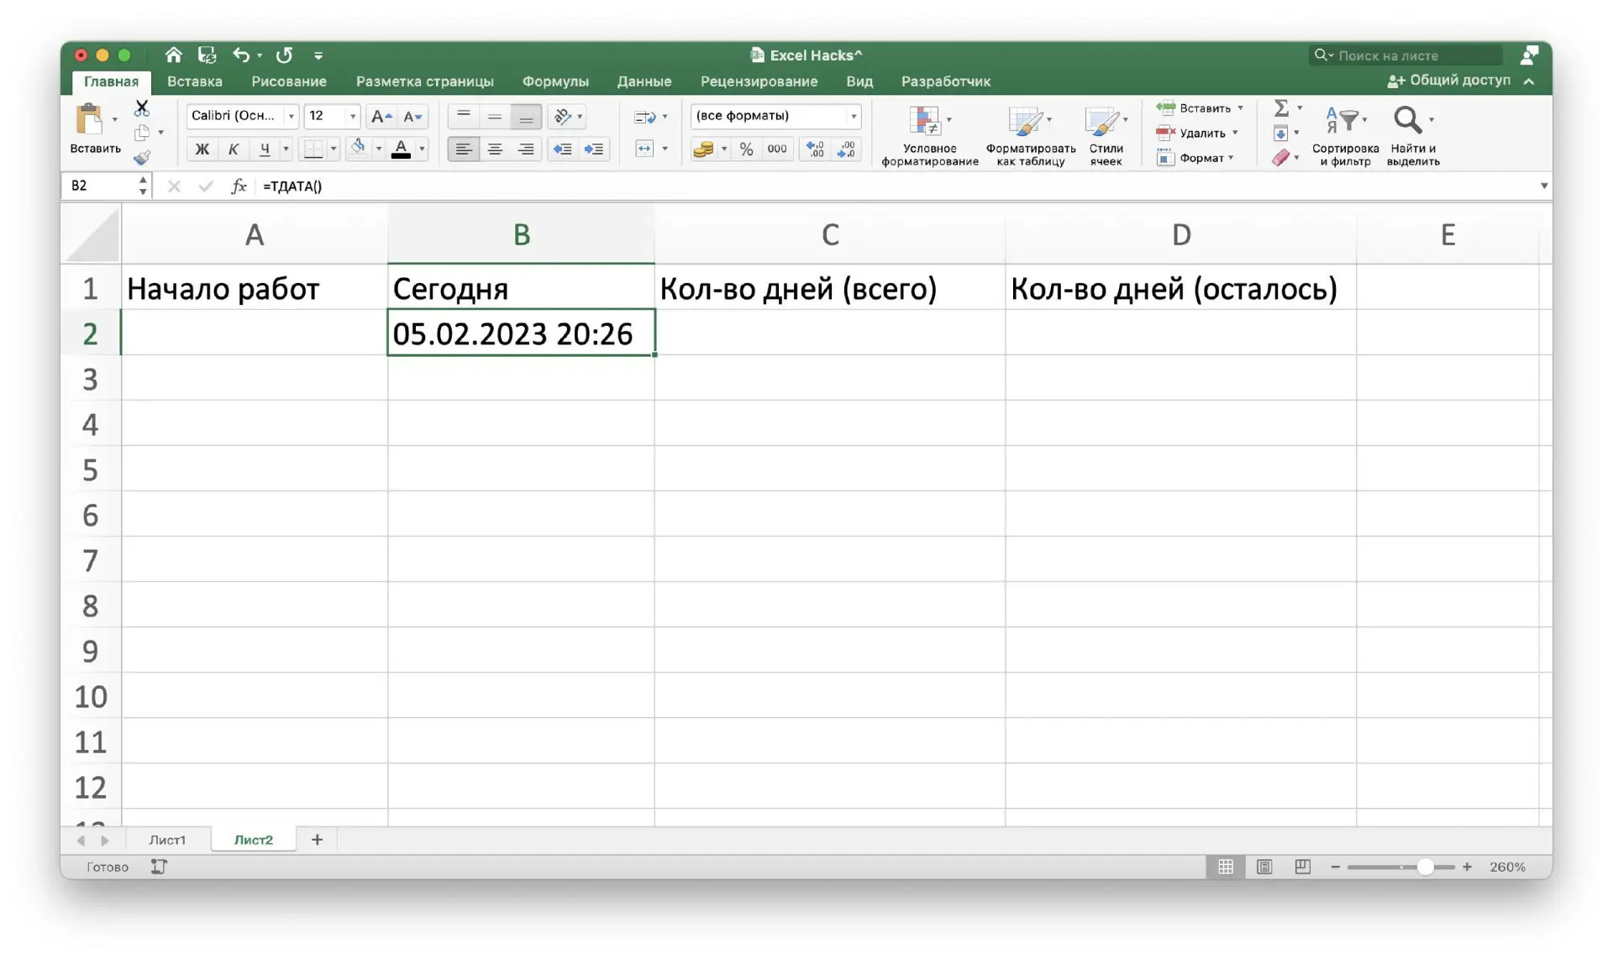Click the Format Painter brush icon
This screenshot has width=1613, height=959.
point(141,157)
